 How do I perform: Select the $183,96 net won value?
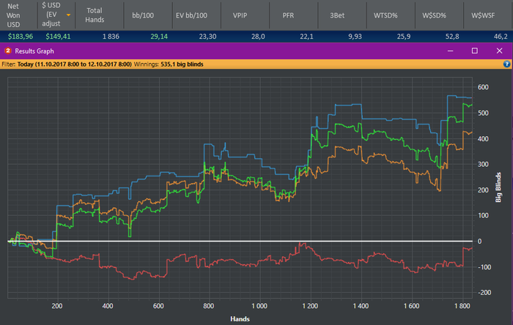(x=21, y=37)
